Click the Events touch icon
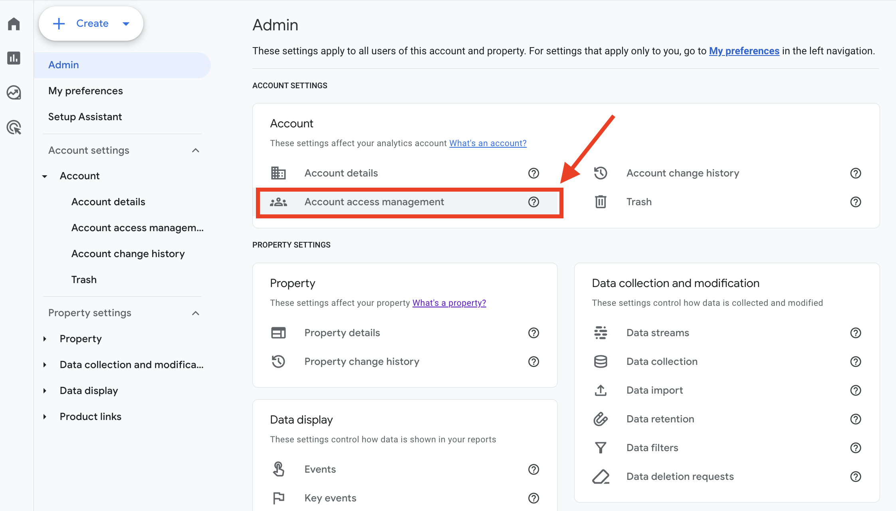 [x=278, y=469]
